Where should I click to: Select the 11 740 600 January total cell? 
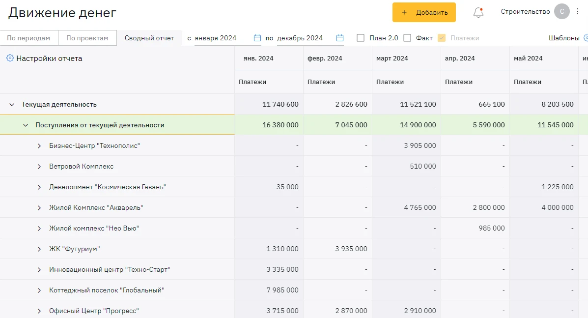point(269,104)
